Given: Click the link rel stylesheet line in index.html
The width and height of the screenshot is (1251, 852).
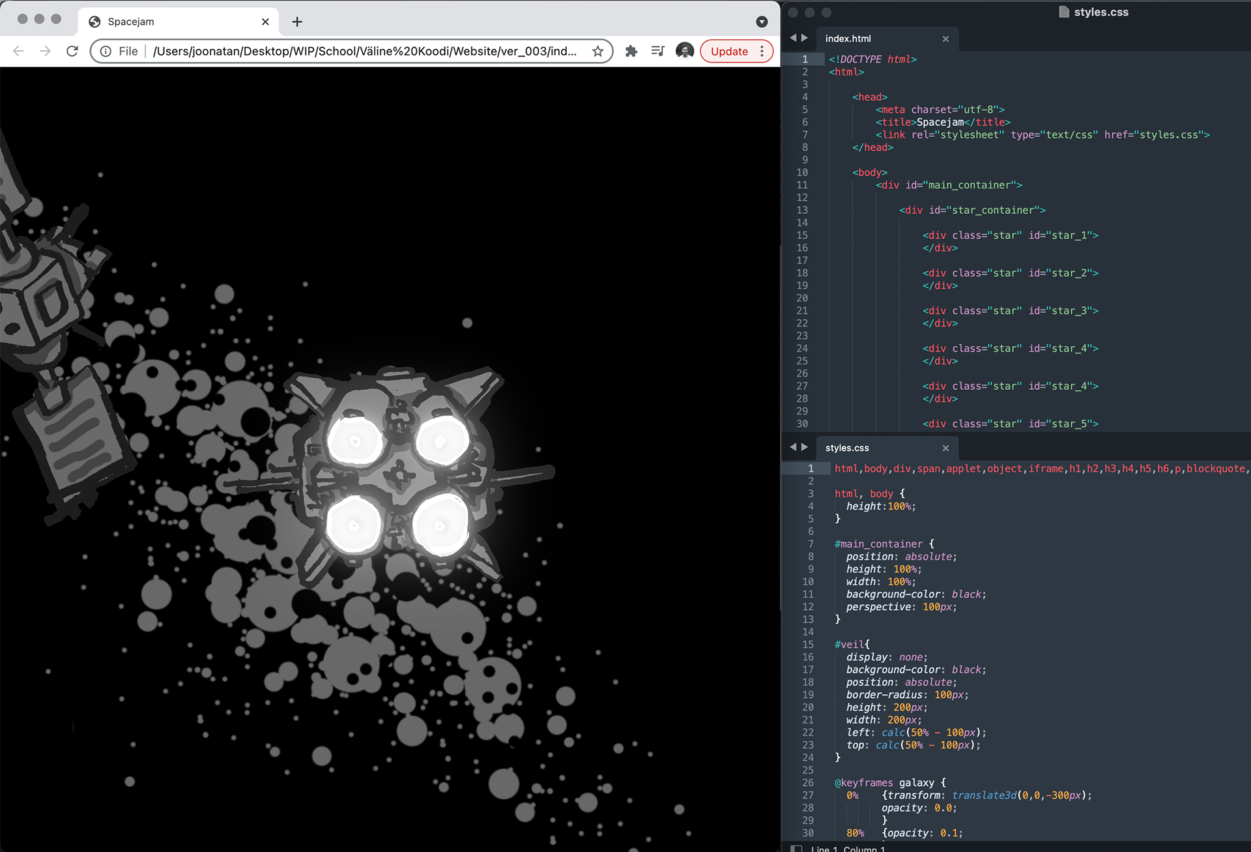Looking at the screenshot, I should 1042,135.
